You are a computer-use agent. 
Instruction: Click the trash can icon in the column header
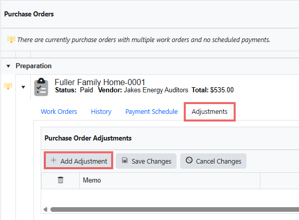coord(60,180)
